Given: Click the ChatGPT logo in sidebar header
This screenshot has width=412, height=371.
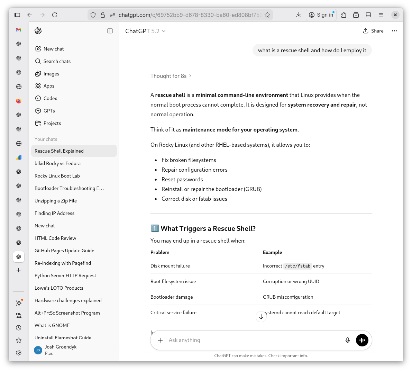Looking at the screenshot, I should (x=38, y=31).
